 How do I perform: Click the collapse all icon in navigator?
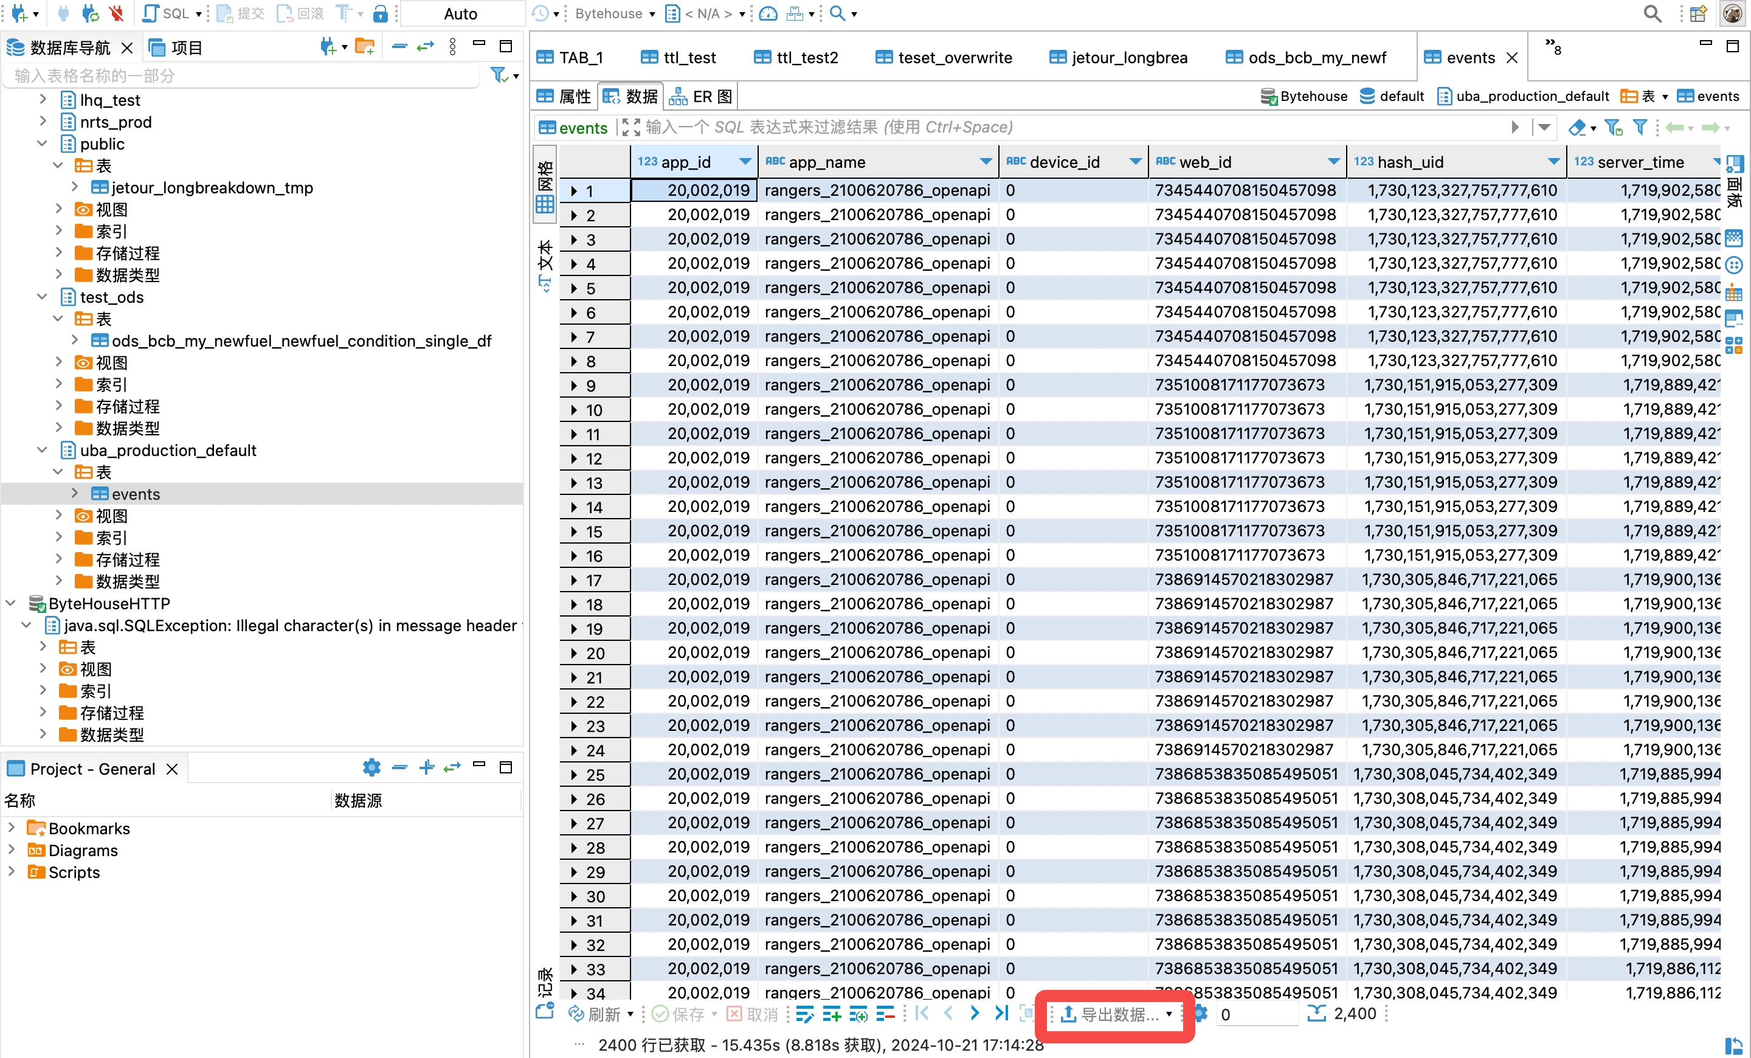(x=399, y=47)
